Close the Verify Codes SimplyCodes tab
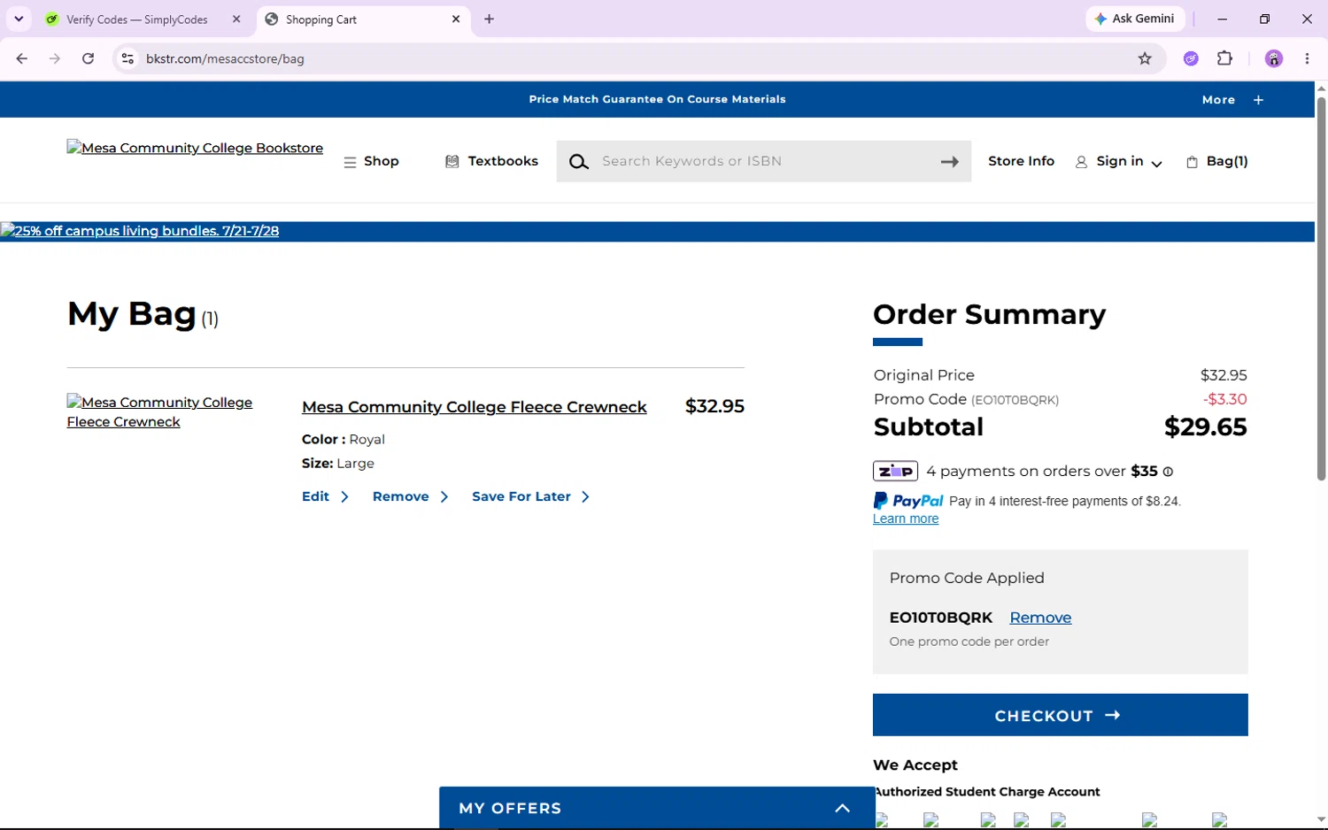 [x=236, y=19]
